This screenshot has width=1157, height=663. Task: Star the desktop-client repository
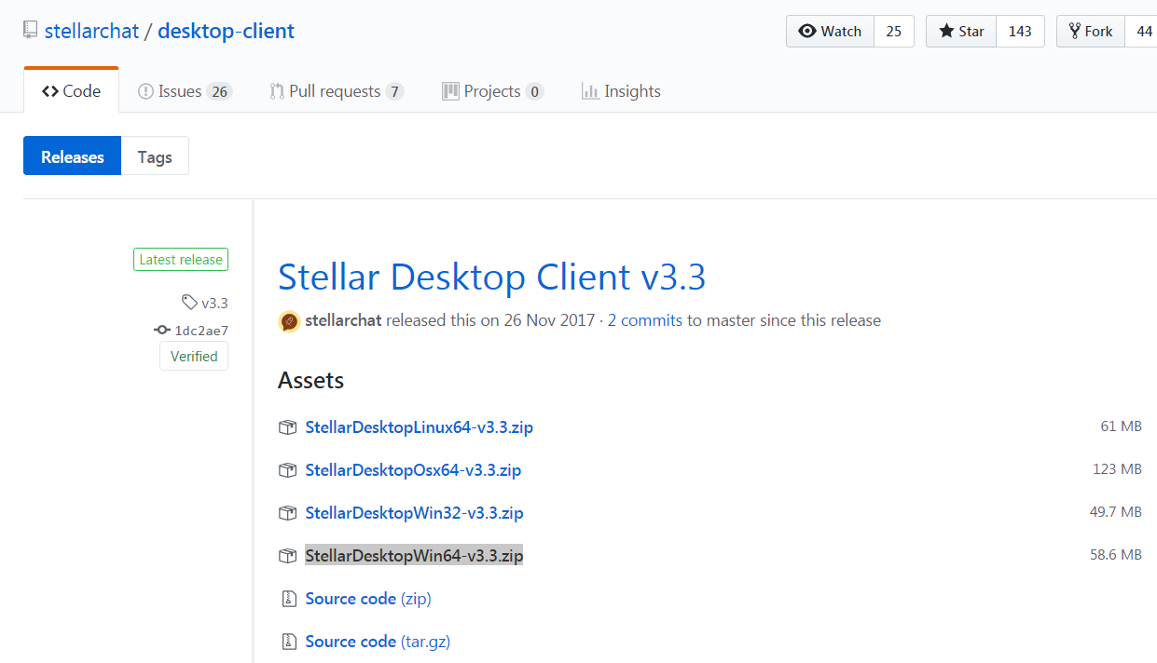tap(961, 32)
